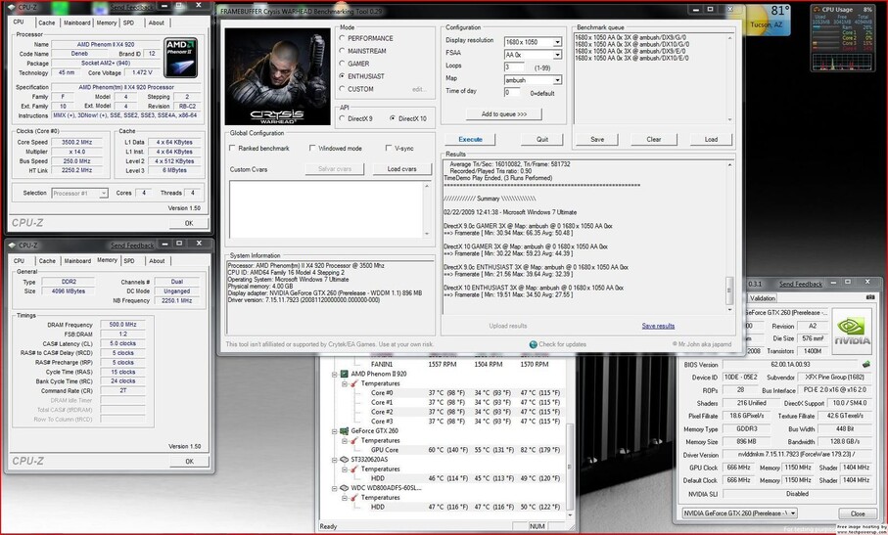Collapse the ST3320620AS tree node
The height and width of the screenshot is (535, 888).
(334, 460)
